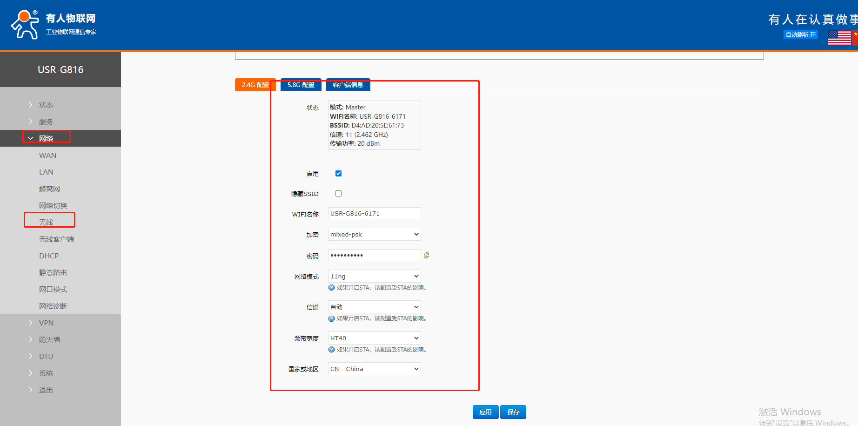The height and width of the screenshot is (426, 858).
Task: Open the 频带宽度 HT40 dropdown
Action: pos(374,338)
